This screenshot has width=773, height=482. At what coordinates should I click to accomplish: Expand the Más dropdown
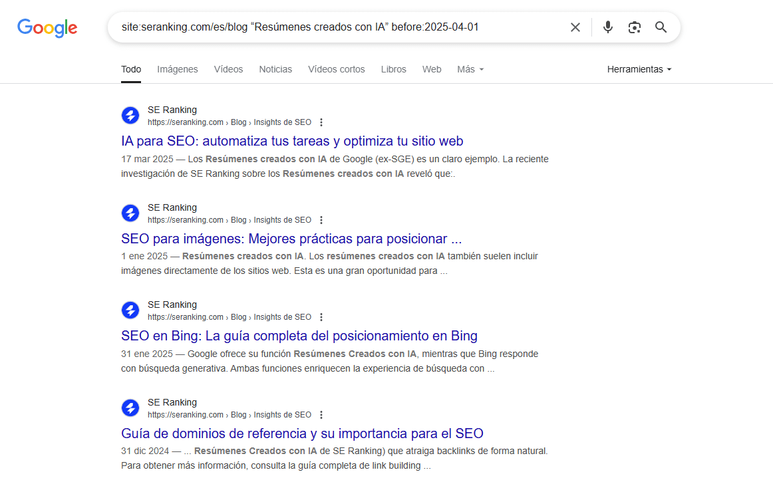pyautogui.click(x=470, y=70)
